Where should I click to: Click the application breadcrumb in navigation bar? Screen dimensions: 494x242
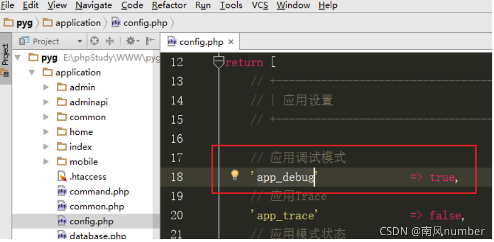click(72, 23)
